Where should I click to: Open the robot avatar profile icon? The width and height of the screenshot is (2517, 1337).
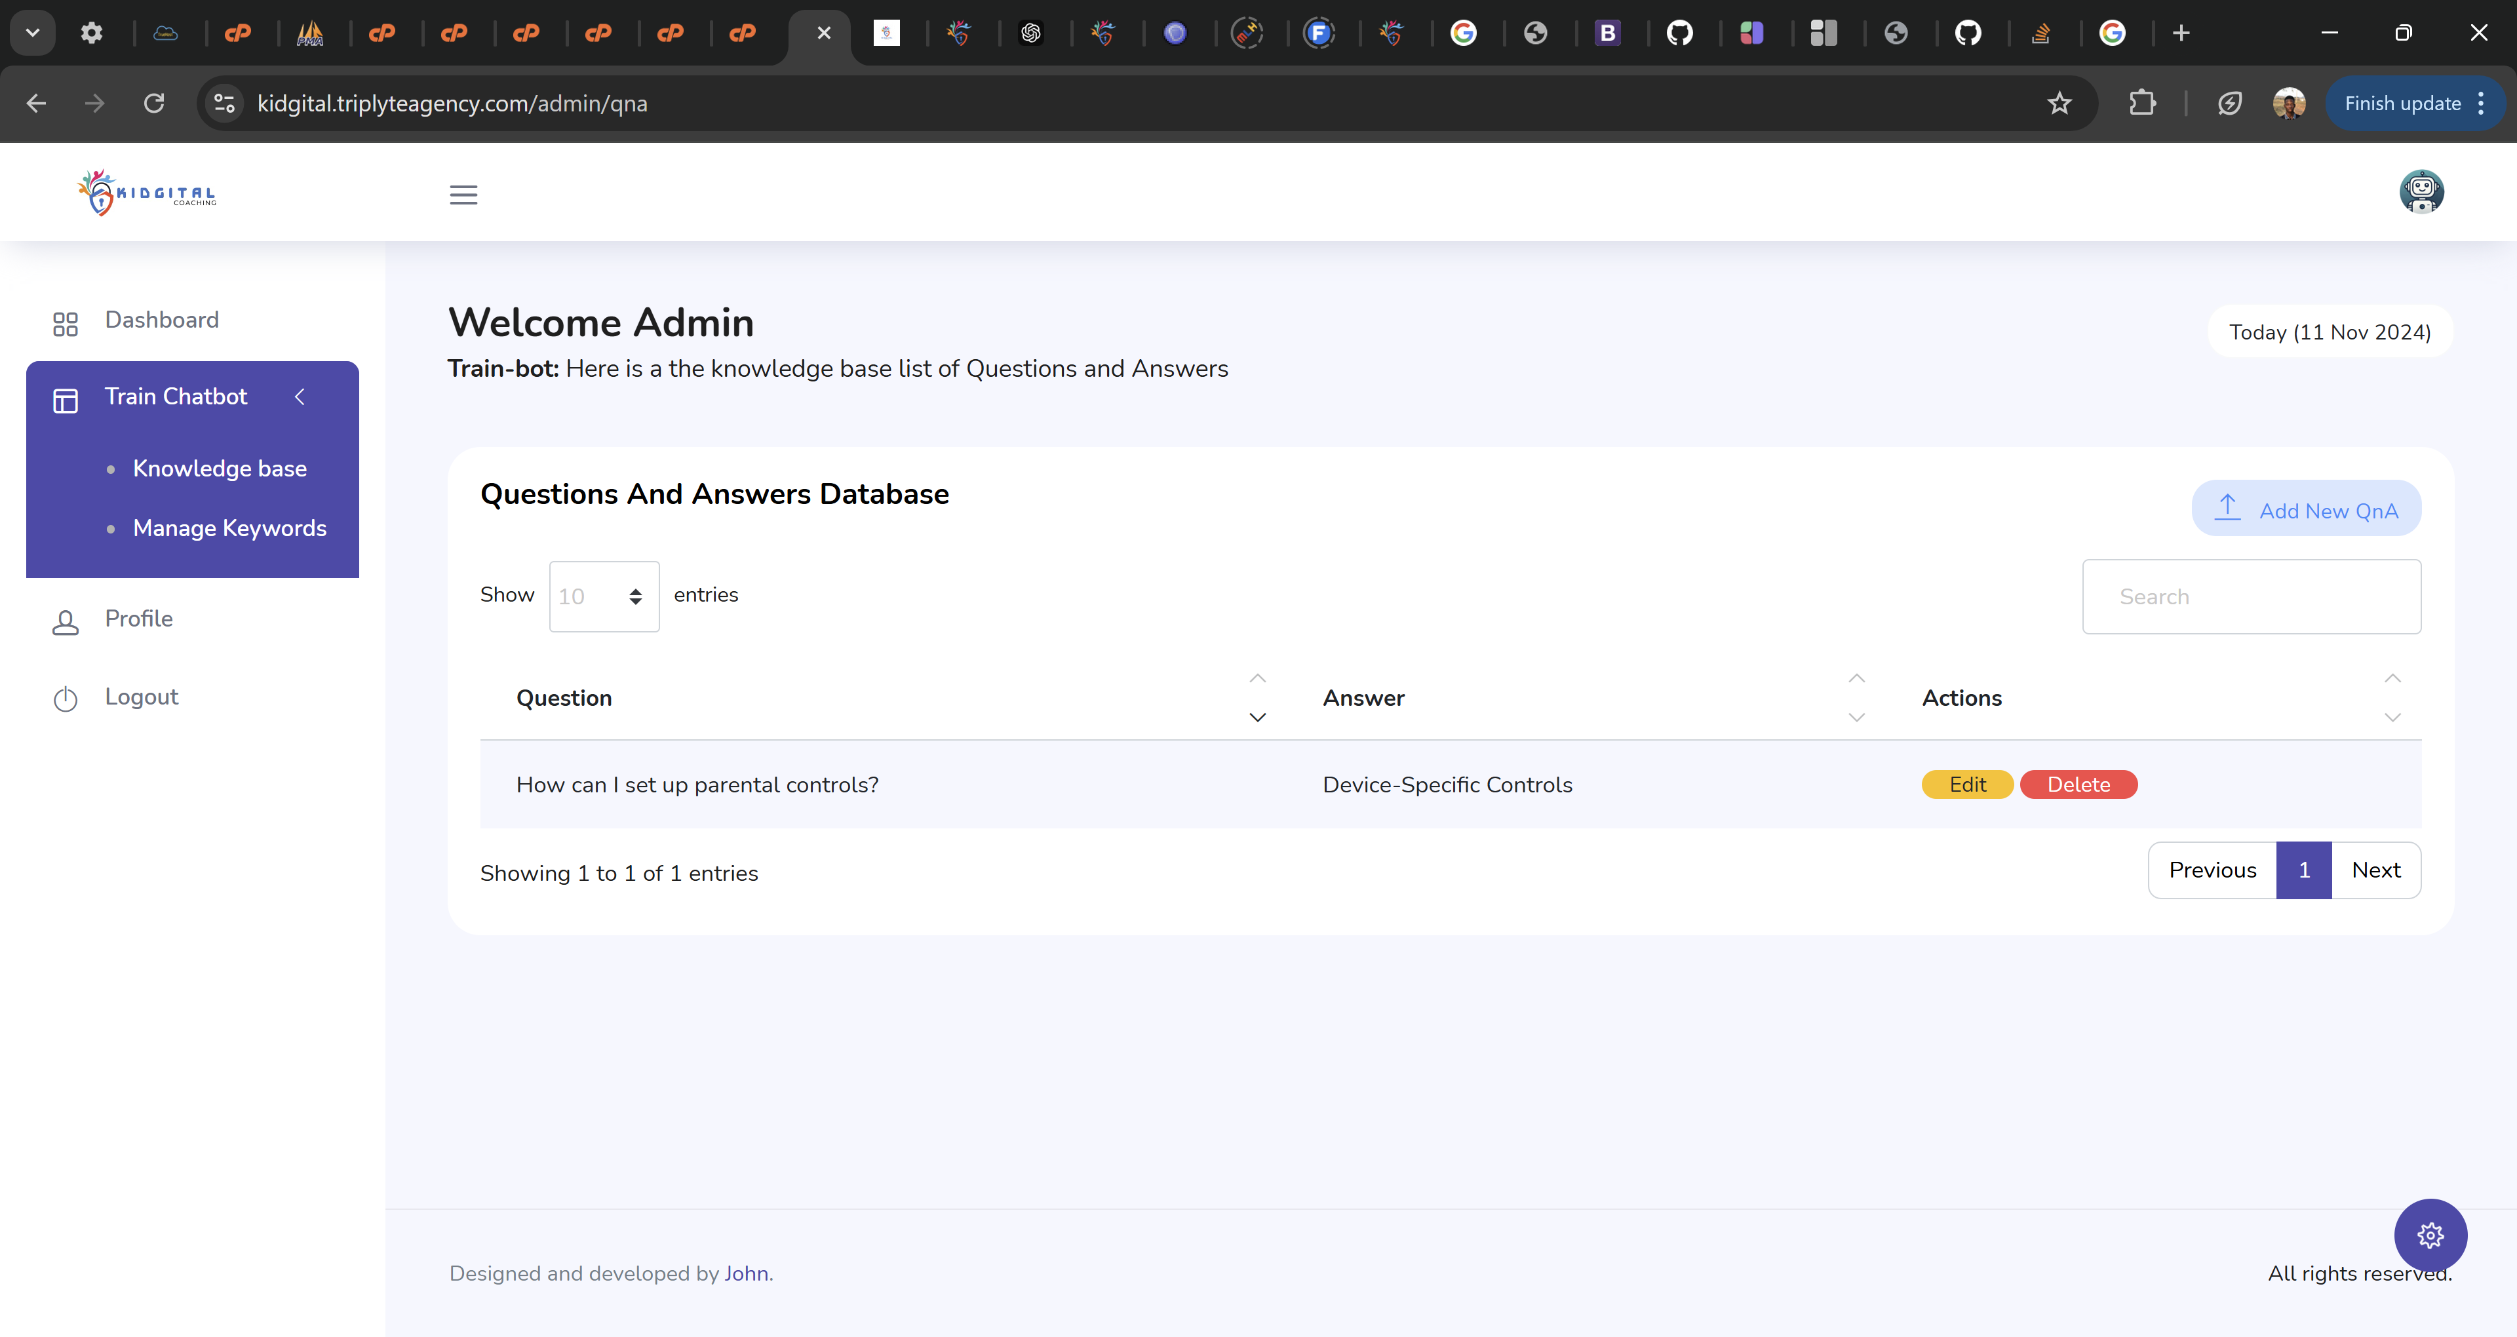coord(2420,191)
